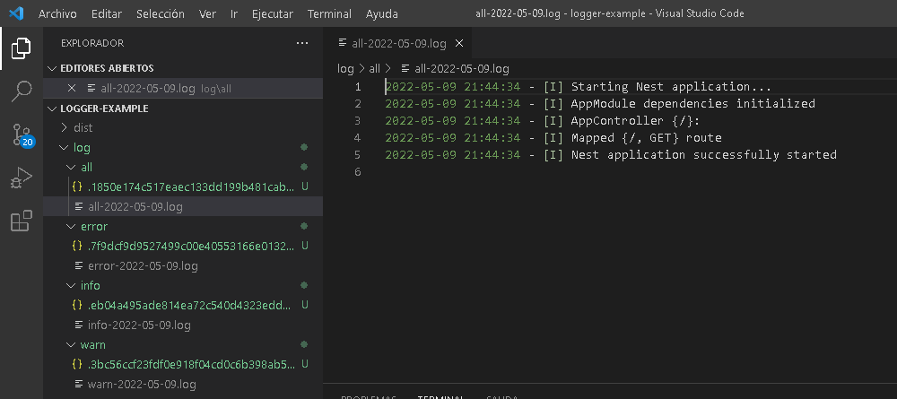The image size is (897, 399).
Task: Open the Ejecutar menu
Action: [x=273, y=13]
